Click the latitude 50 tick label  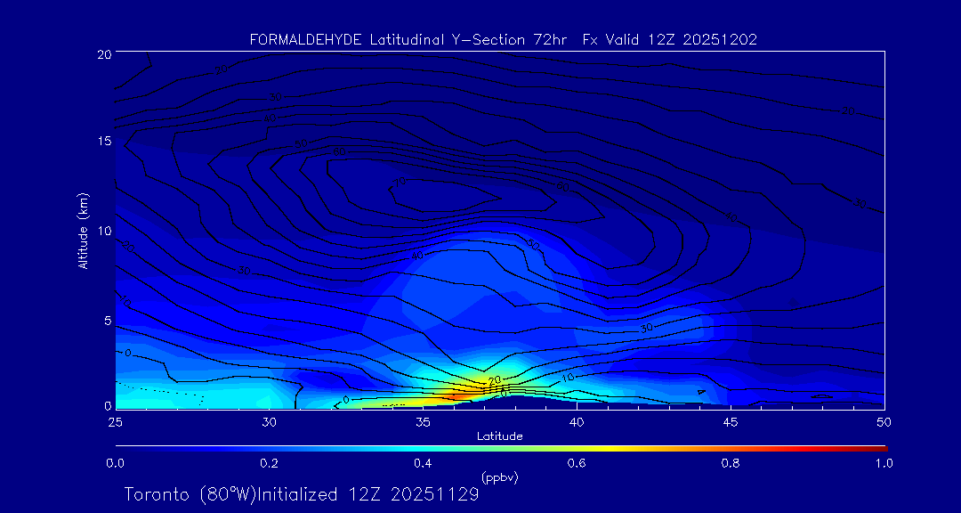point(884,421)
